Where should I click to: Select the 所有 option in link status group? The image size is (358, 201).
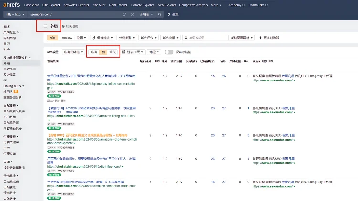pos(94,52)
